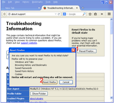Open the History menu
The height and width of the screenshot is (103, 114).
(26, 2)
